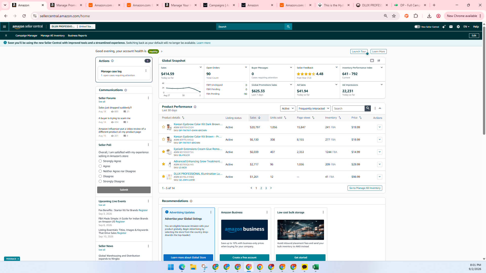Image resolution: width=486 pixels, height=273 pixels.
Task: Open the EN language dropdown
Action: coord(466,27)
